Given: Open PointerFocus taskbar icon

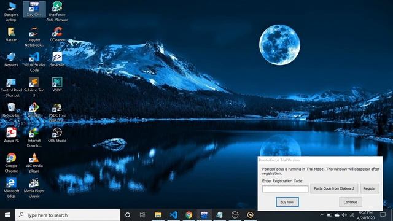Looking at the screenshot, I should coord(250,215).
